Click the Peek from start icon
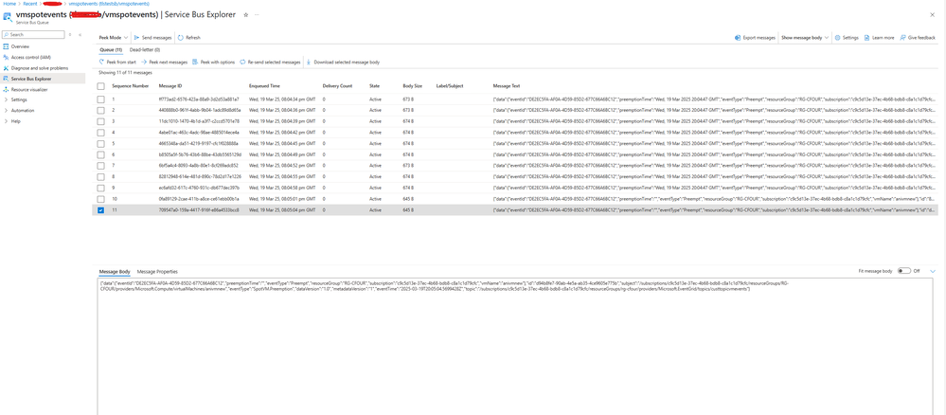 (x=101, y=62)
